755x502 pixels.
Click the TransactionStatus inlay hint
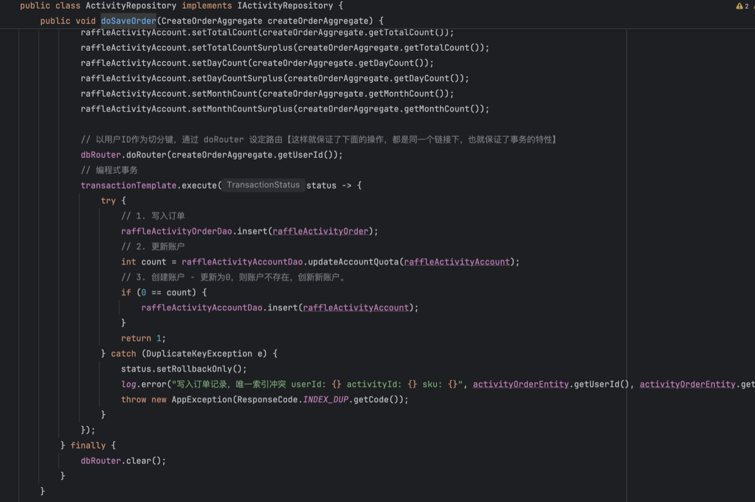(x=263, y=185)
